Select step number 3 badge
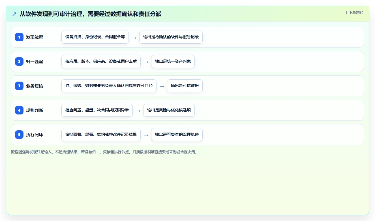This screenshot has width=375, height=221. 19,86
